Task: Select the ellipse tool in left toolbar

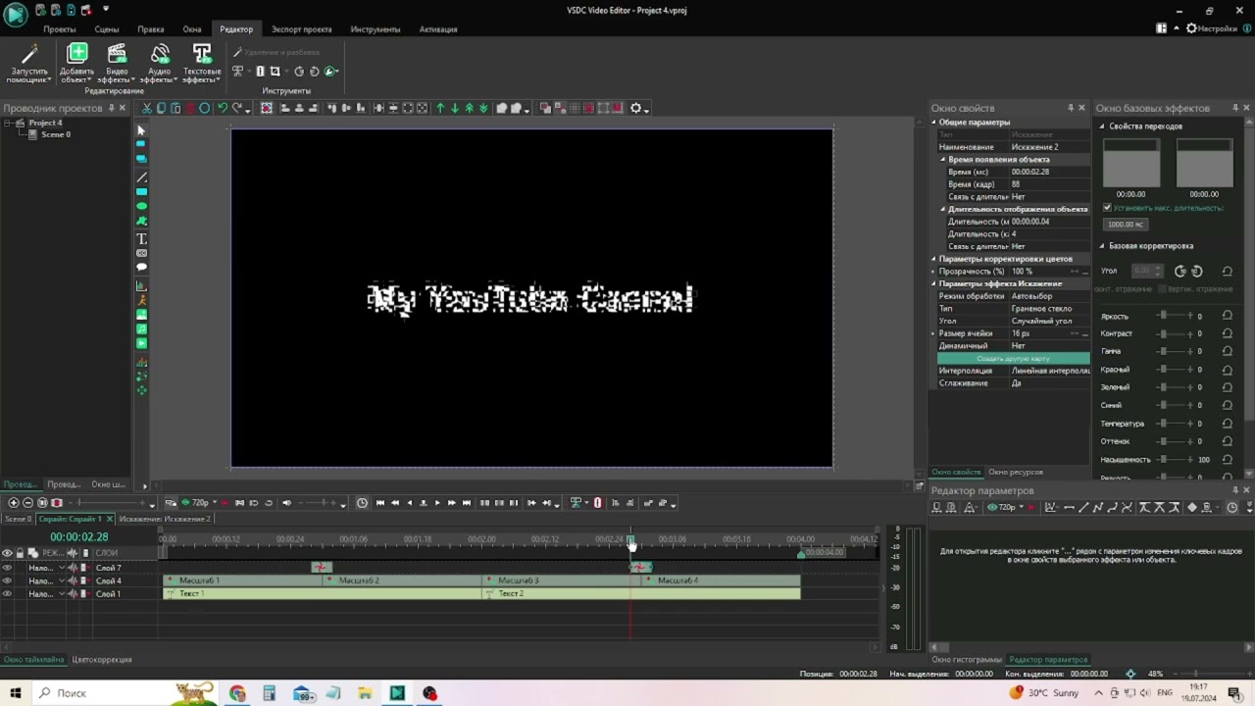Action: (141, 206)
